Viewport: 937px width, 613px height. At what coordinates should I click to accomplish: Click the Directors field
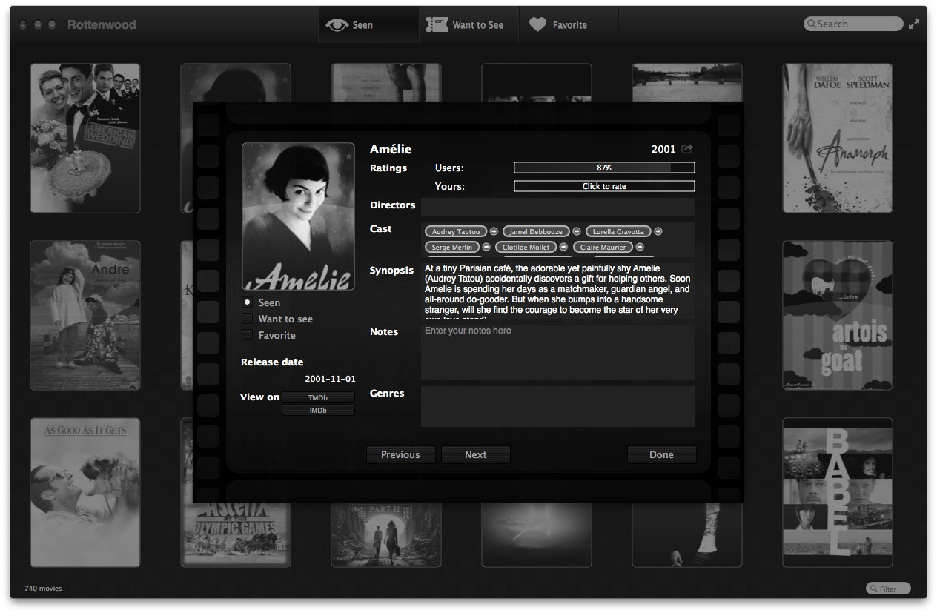pos(558,207)
